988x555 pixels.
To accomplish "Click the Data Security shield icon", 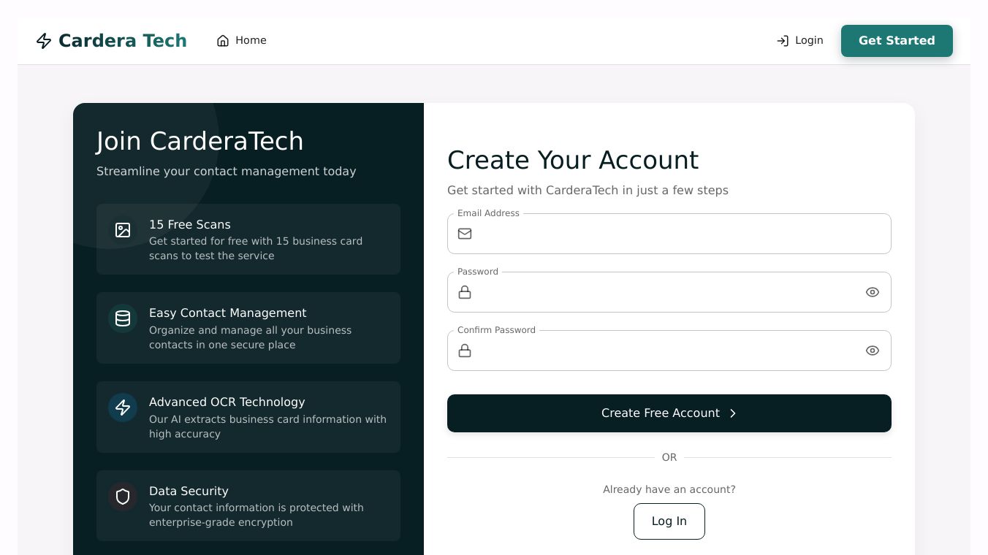I will click(x=123, y=497).
